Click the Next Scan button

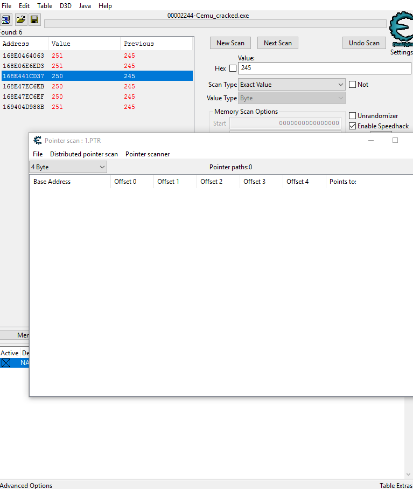277,43
